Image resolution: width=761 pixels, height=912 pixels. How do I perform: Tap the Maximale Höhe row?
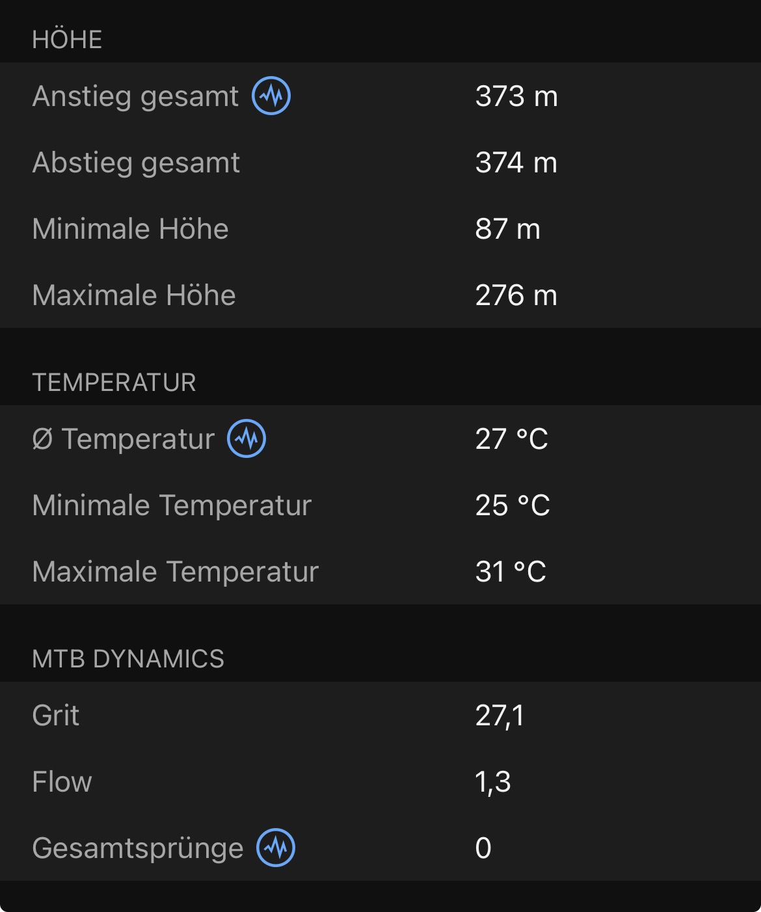[x=380, y=295]
